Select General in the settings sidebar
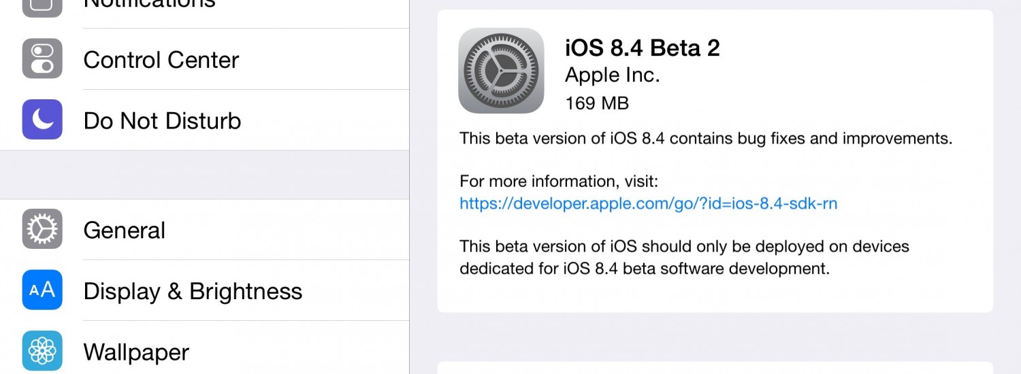The image size is (1021, 374). coord(125,231)
